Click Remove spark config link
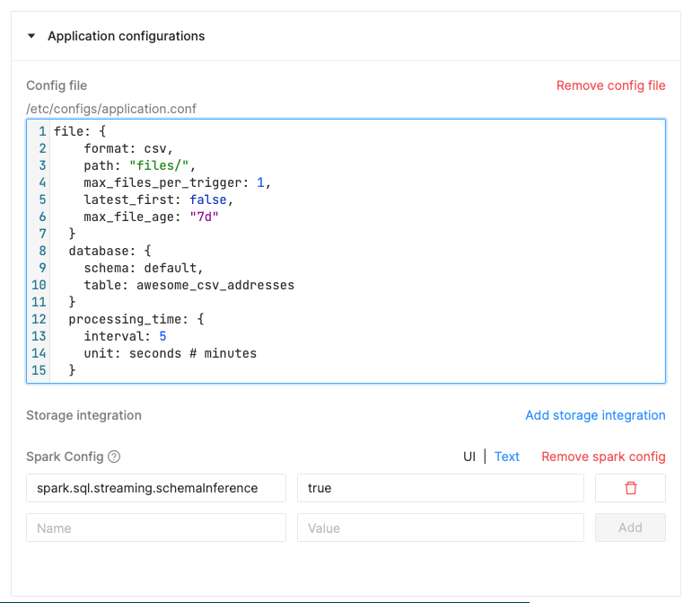The height and width of the screenshot is (603, 692). 603,457
